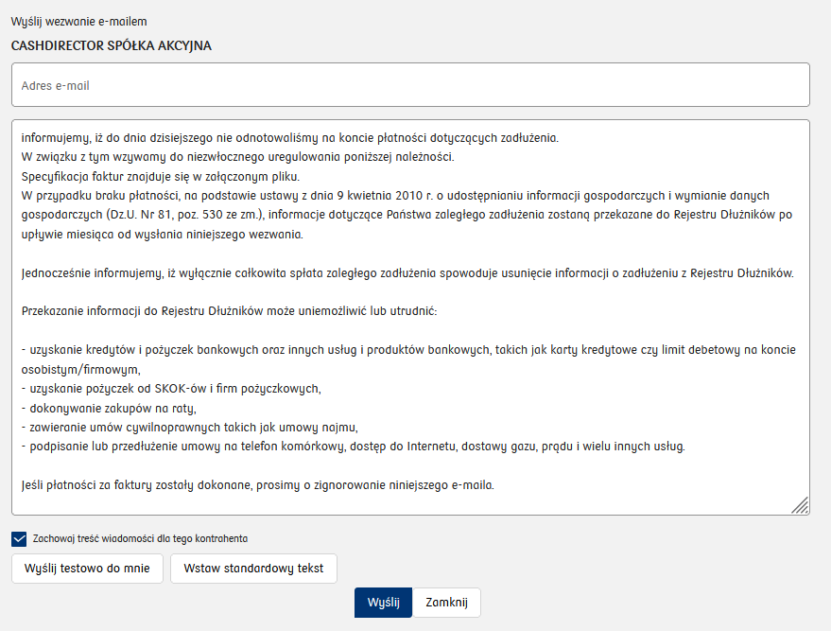Click the message textarea resize handle
The width and height of the screenshot is (831, 631).
tap(800, 505)
